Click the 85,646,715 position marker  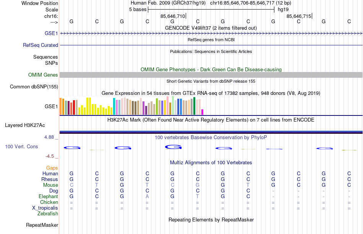point(299,16)
